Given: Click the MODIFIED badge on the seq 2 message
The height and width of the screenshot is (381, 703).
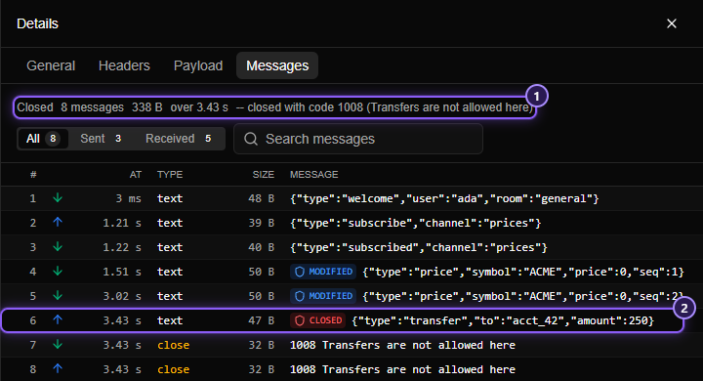Looking at the screenshot, I should (323, 296).
